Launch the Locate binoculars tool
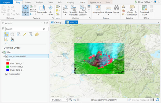 pos(116,9)
